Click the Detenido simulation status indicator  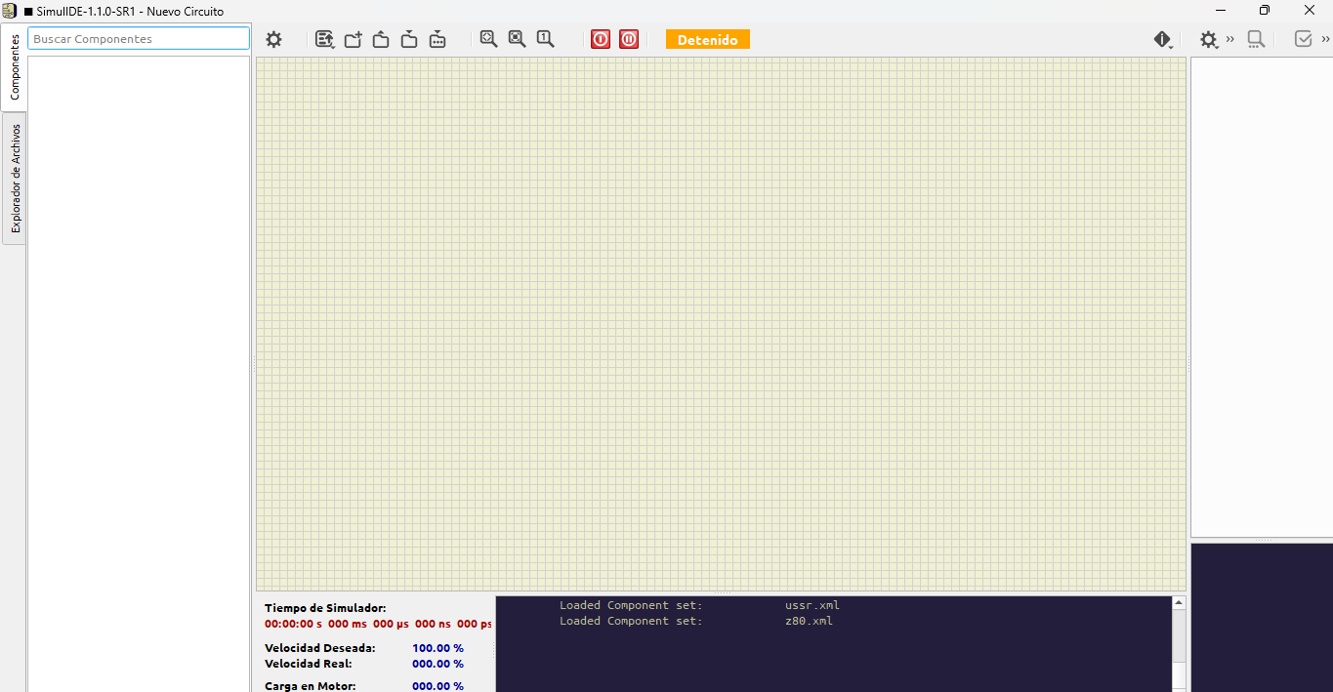tap(707, 39)
